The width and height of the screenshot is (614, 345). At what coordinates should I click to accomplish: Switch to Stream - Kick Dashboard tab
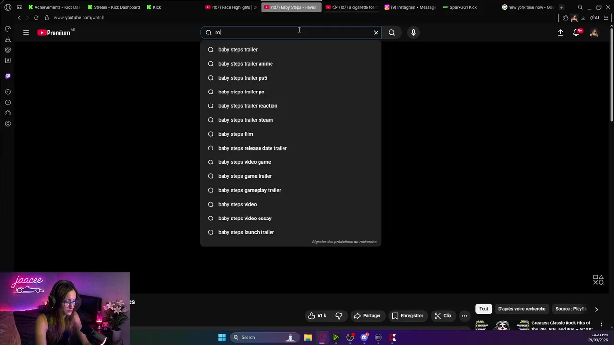[114, 7]
